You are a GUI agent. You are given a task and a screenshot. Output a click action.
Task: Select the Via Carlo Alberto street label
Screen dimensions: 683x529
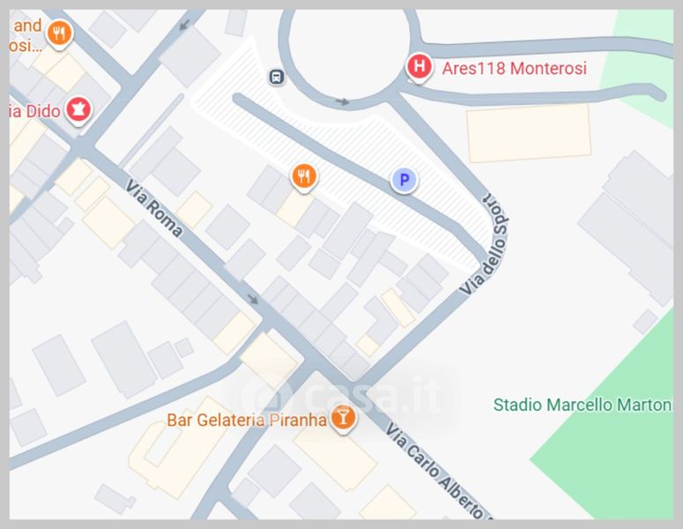438,472
